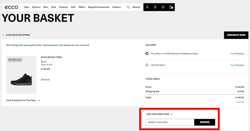The image size is (250, 131).
Task: Click the Bestsellers badge on product image
Action: [x=15, y=60]
